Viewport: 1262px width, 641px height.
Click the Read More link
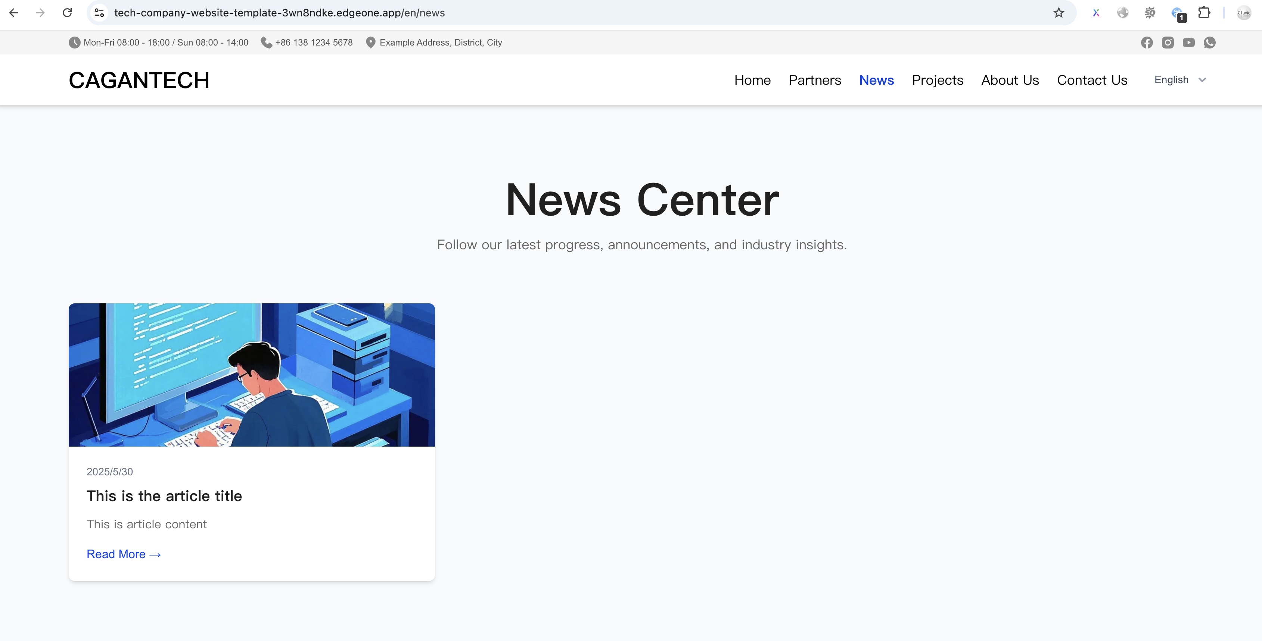(124, 554)
